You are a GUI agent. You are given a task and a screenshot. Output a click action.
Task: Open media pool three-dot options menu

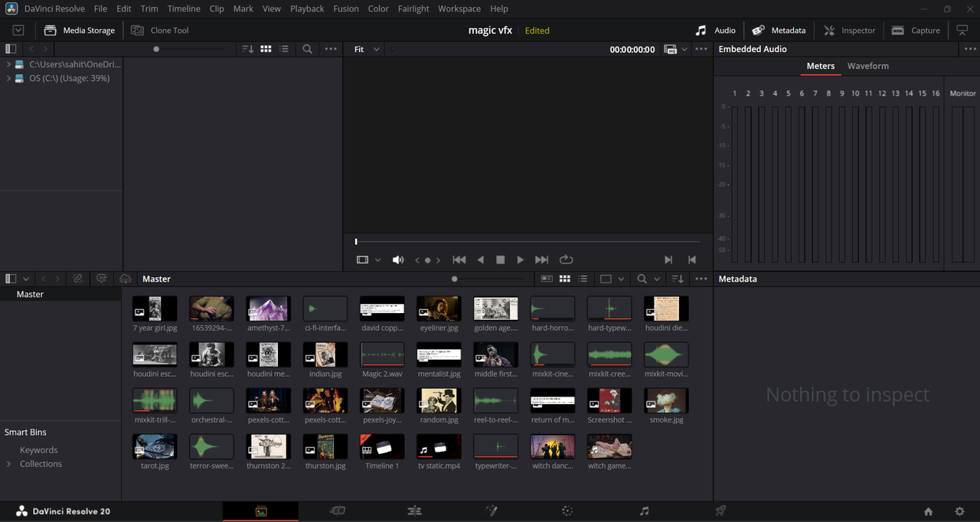click(x=701, y=279)
